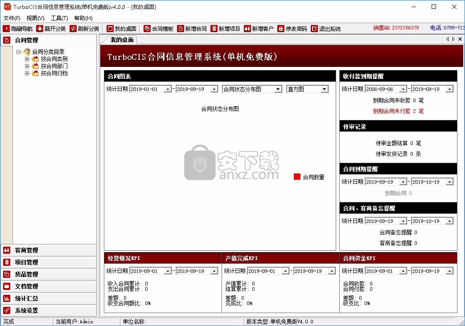This screenshot has width=465, height=326.
Task: Click the 新增客户 toolbar icon
Action: click(247, 29)
